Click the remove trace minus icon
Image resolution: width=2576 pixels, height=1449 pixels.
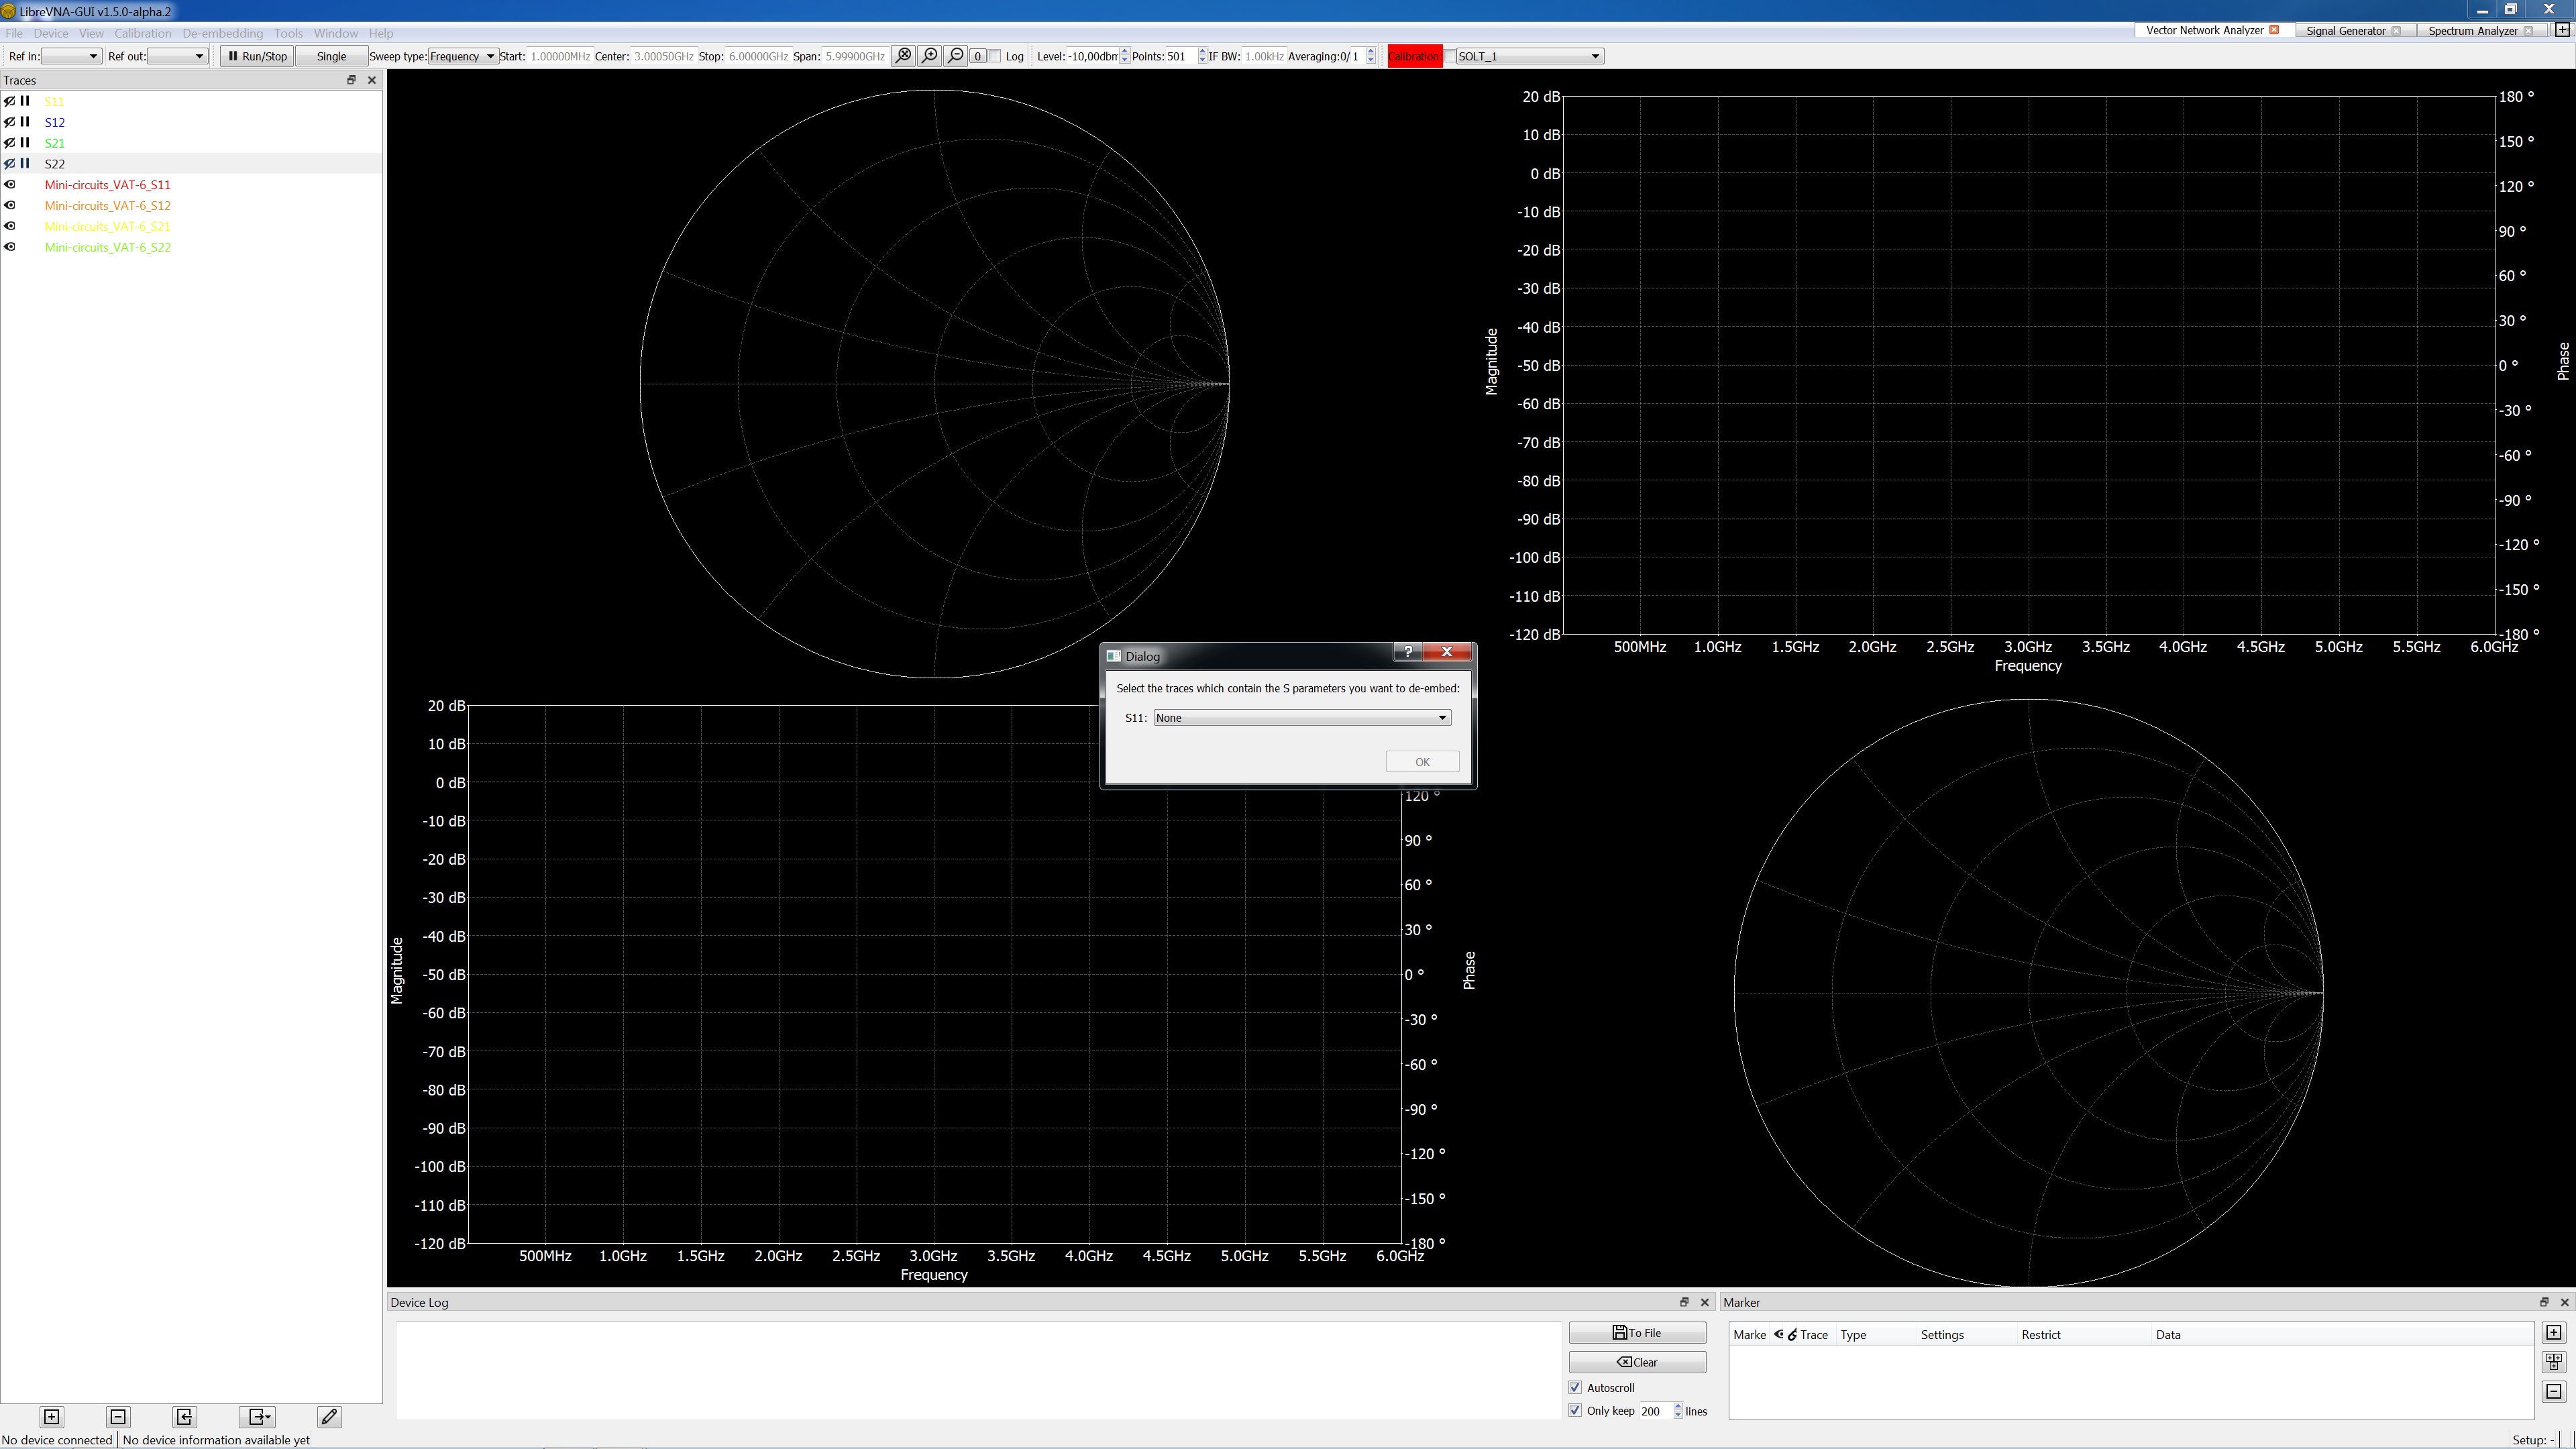[118, 1416]
